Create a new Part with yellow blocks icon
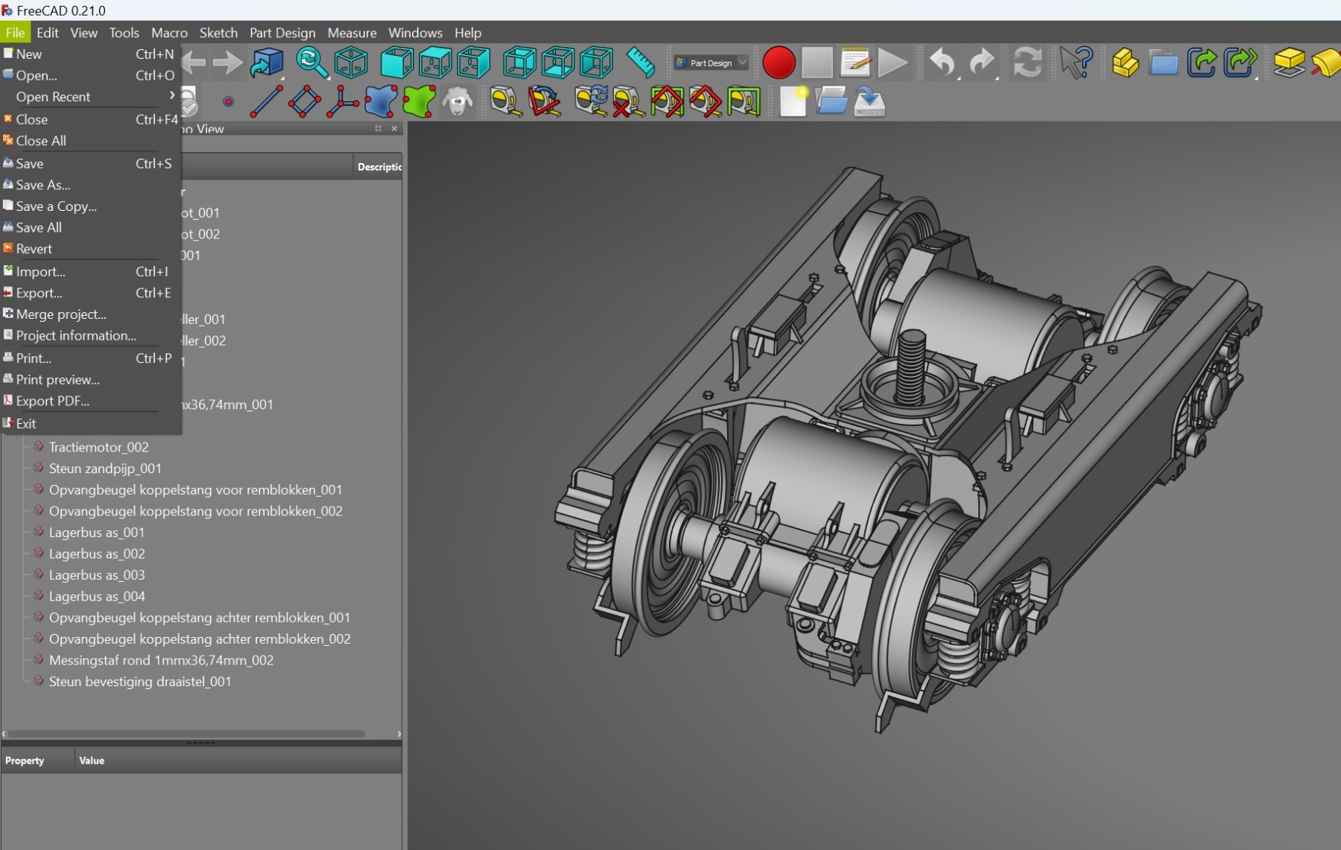1341x850 pixels. (x=1124, y=63)
